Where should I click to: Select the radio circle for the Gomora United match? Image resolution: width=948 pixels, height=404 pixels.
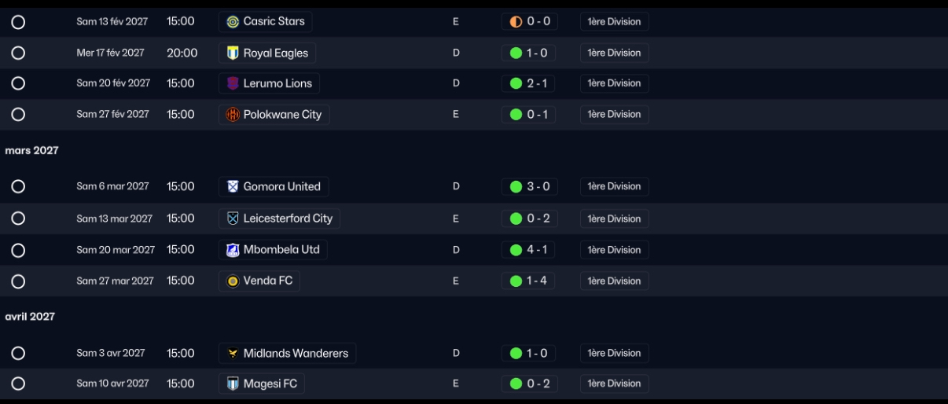18,187
